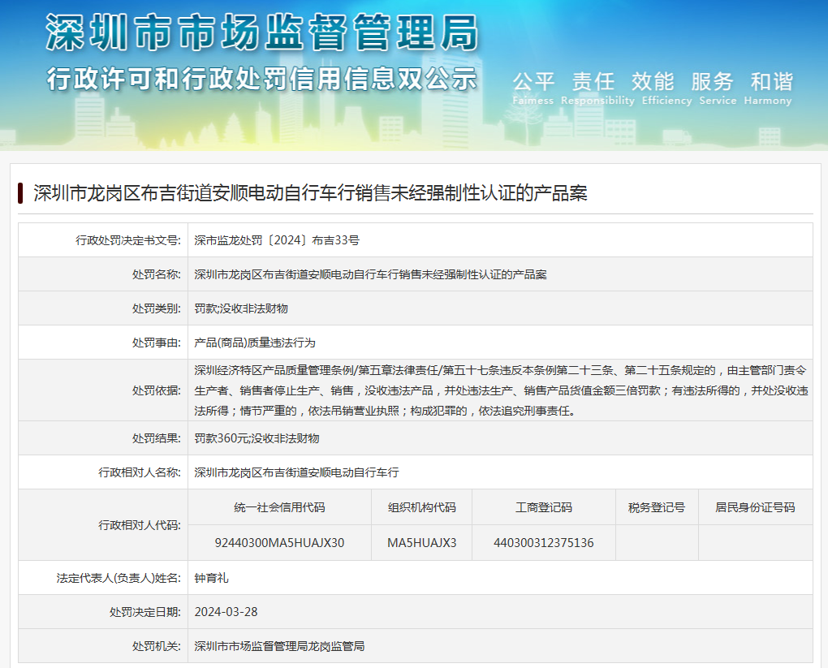Click the 居民身份证号码 column header

754,507
